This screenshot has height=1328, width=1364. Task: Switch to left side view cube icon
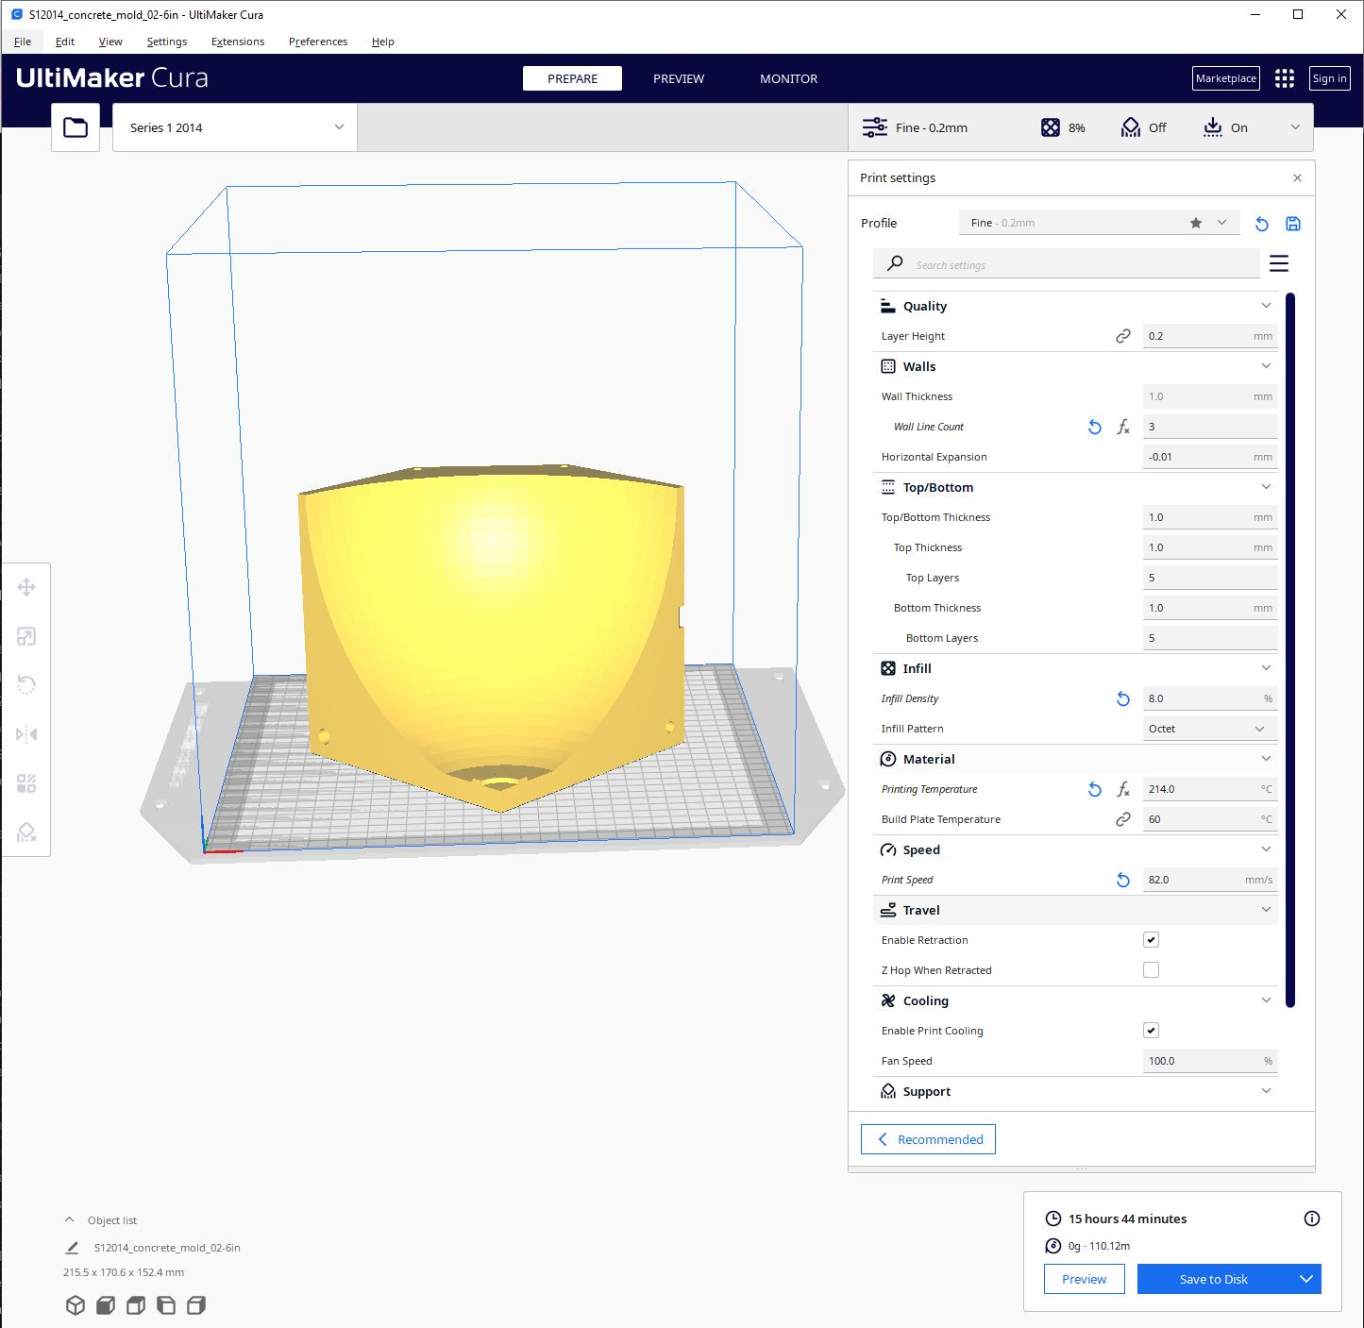pos(166,1305)
